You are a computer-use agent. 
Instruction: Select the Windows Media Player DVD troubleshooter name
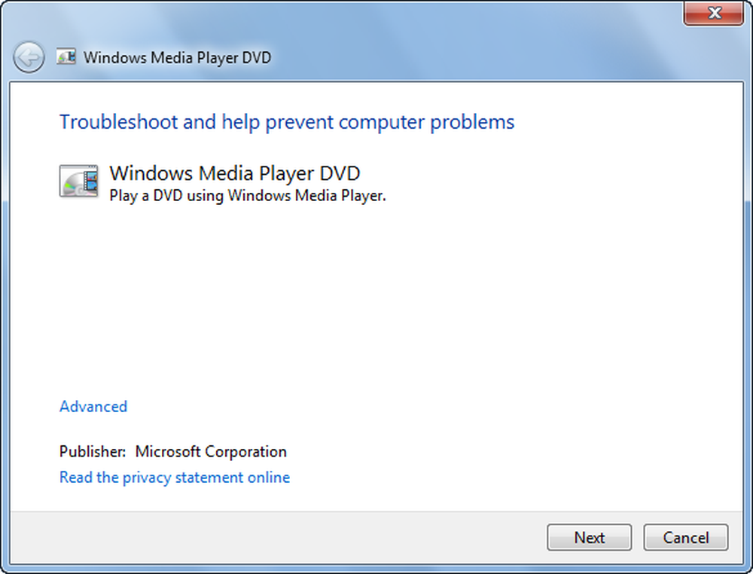pos(235,173)
